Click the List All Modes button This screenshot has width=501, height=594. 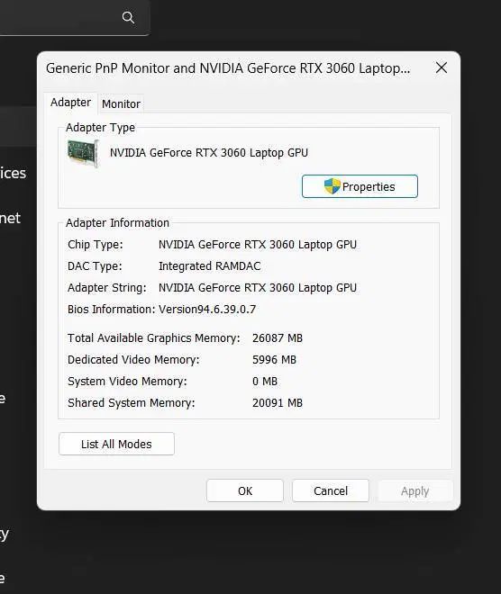point(116,444)
